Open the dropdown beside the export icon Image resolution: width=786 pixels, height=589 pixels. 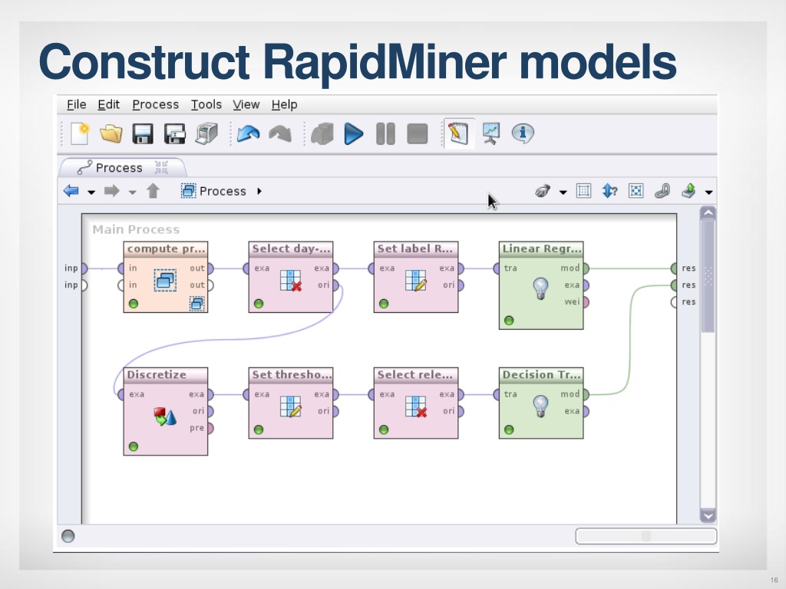pyautogui.click(x=708, y=192)
